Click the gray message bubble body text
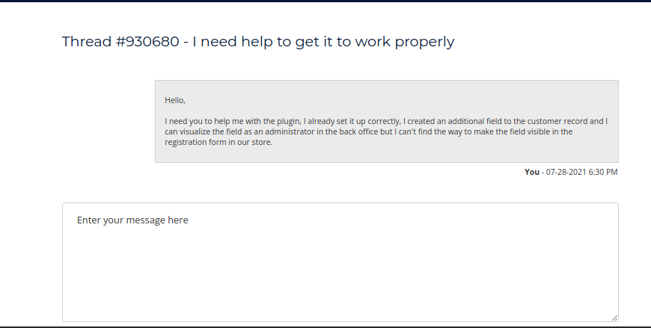 coord(386,131)
